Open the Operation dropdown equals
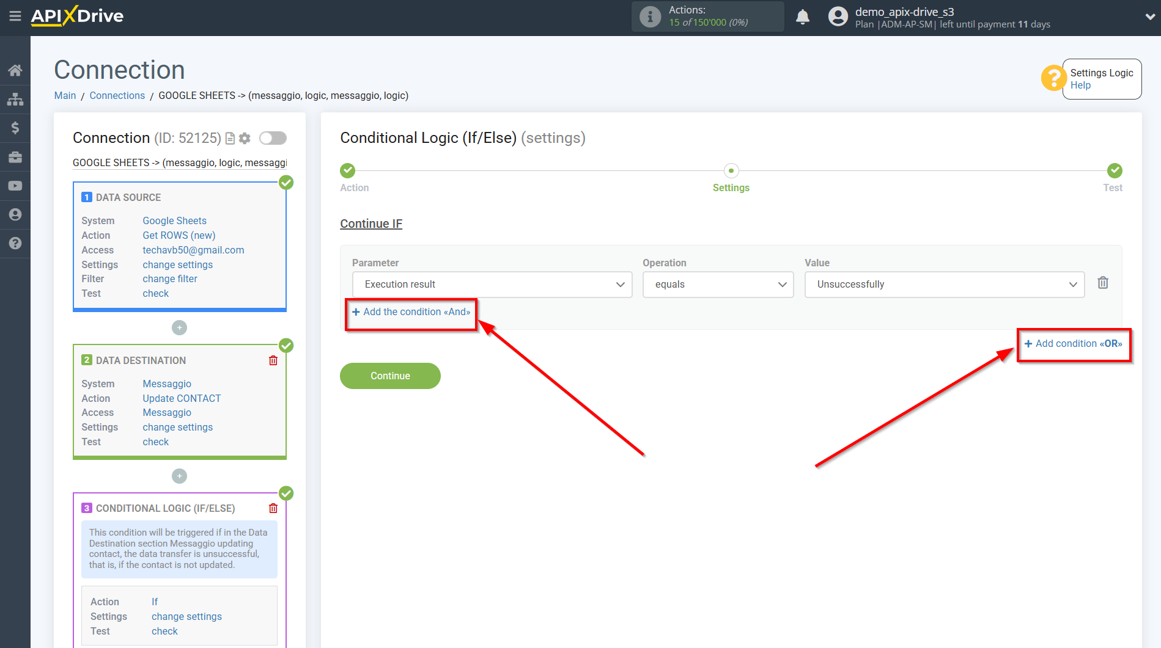1161x648 pixels. (718, 285)
